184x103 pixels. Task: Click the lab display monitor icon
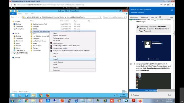[x=15, y=8]
